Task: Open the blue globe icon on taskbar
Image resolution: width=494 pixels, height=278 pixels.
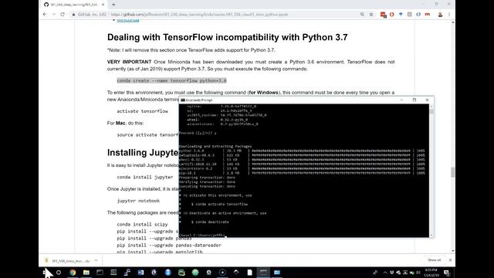Action: click(168, 273)
